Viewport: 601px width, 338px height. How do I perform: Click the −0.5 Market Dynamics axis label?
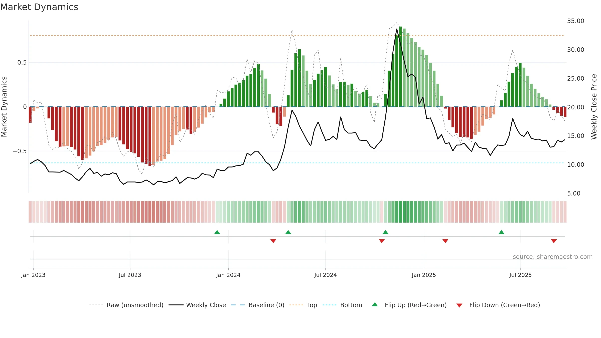(x=20, y=151)
